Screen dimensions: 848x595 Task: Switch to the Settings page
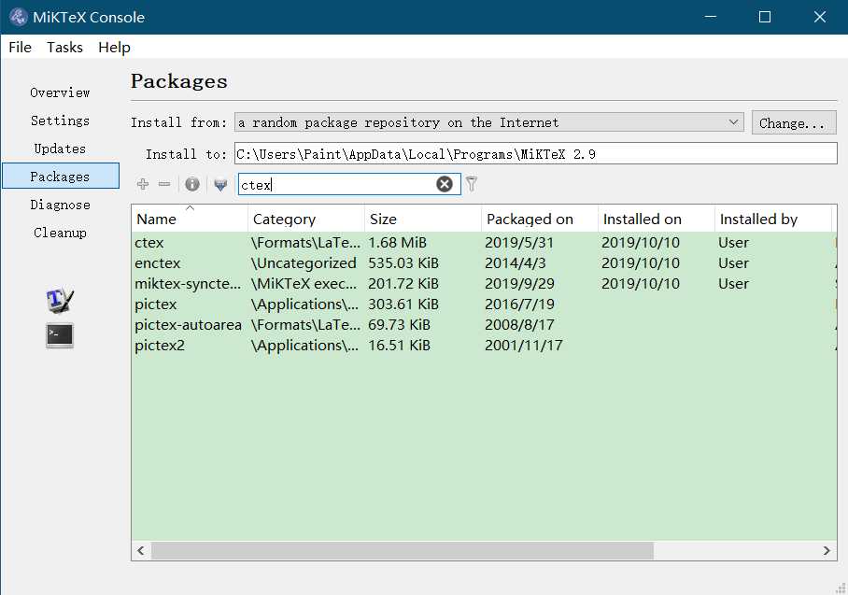point(60,120)
